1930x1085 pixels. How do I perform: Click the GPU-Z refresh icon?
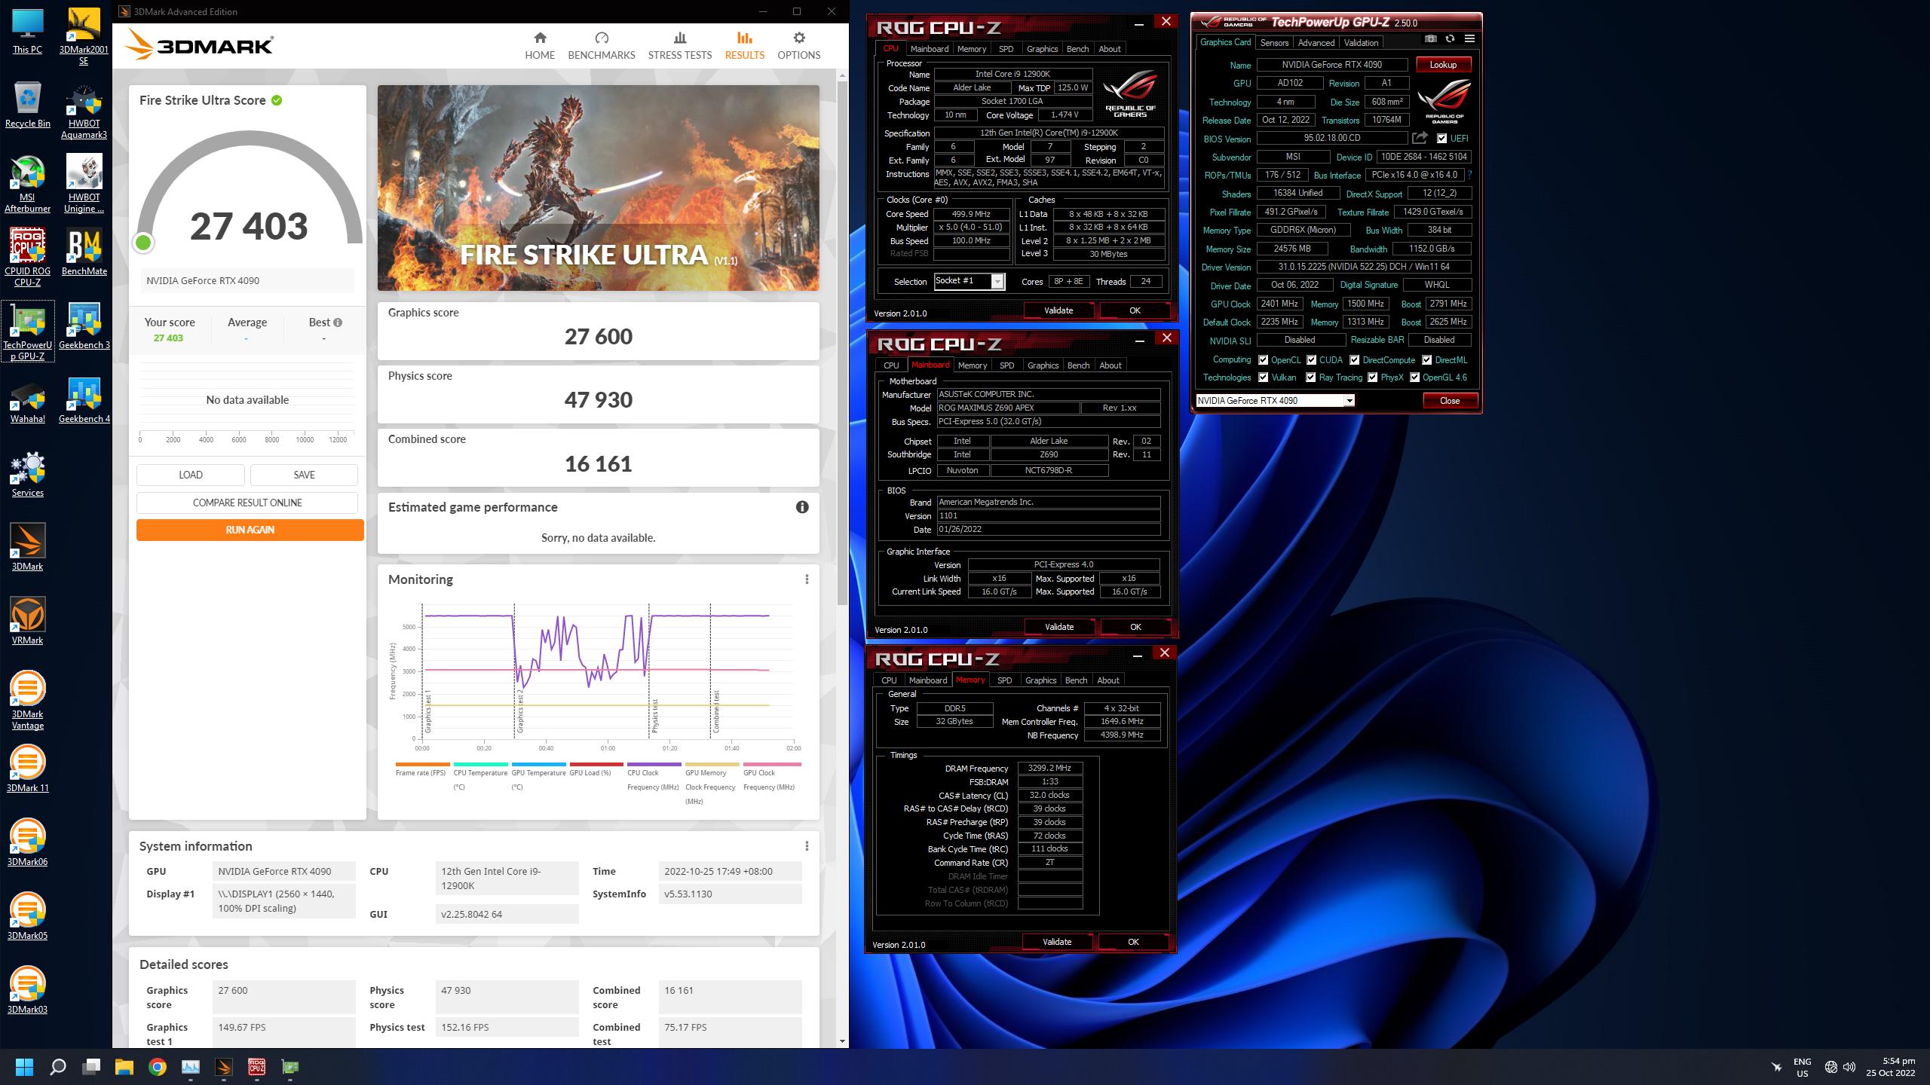1450,38
